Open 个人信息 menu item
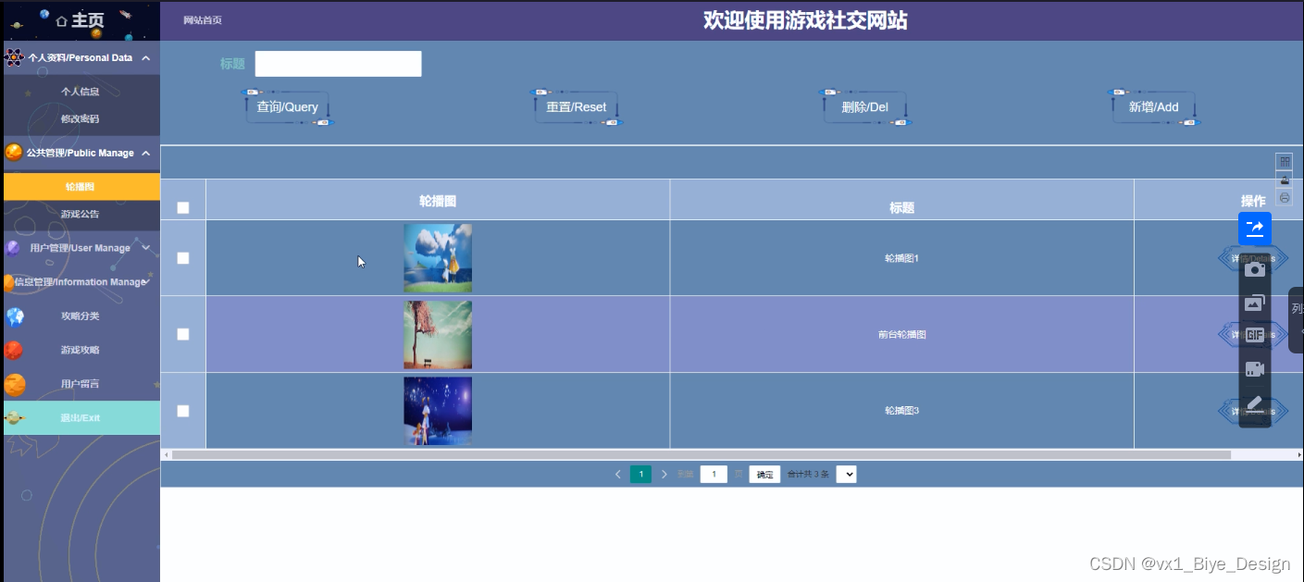 [x=81, y=92]
